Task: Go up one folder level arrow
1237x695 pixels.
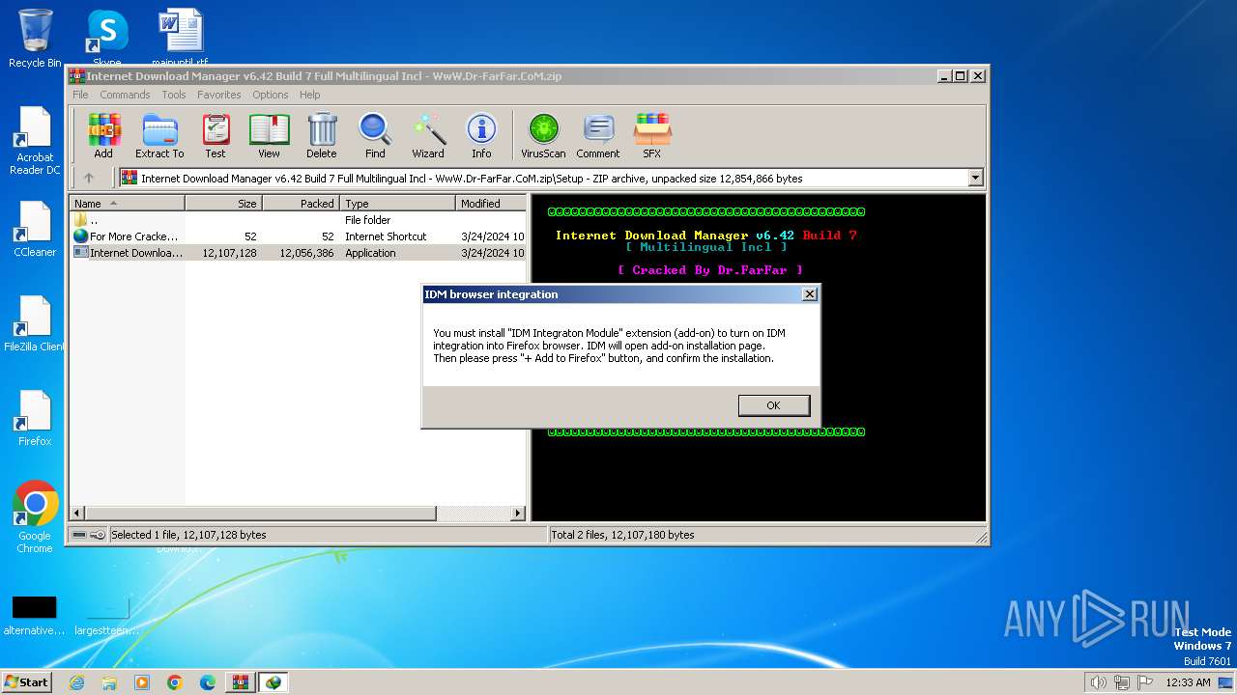Action: [x=89, y=178]
